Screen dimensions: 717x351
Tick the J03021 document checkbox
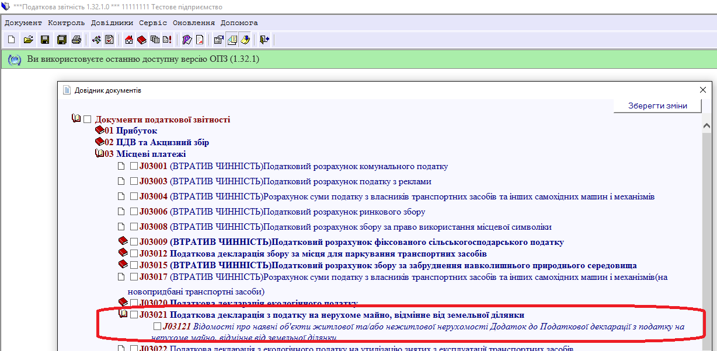point(134,315)
